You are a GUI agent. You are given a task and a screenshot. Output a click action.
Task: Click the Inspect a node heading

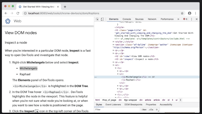[16, 42]
